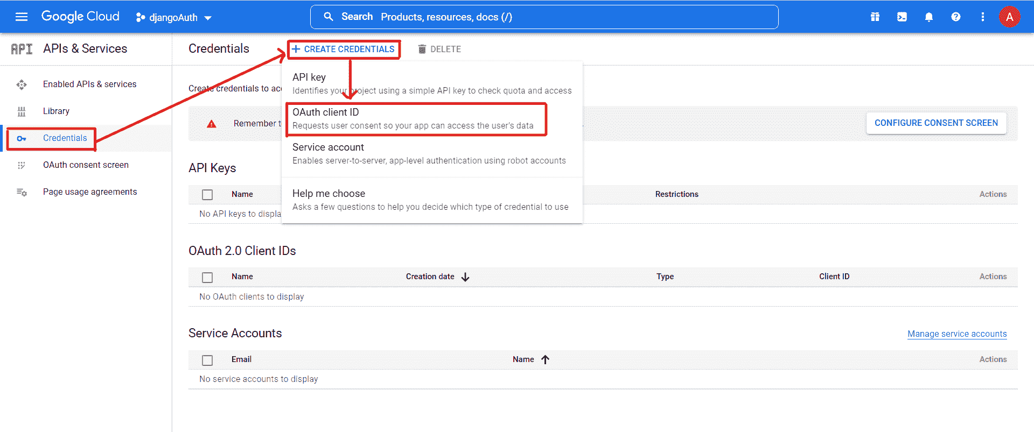Screen dimensions: 1034x432
Task: Sort OAuth clients by Creation date
Action: pos(430,277)
